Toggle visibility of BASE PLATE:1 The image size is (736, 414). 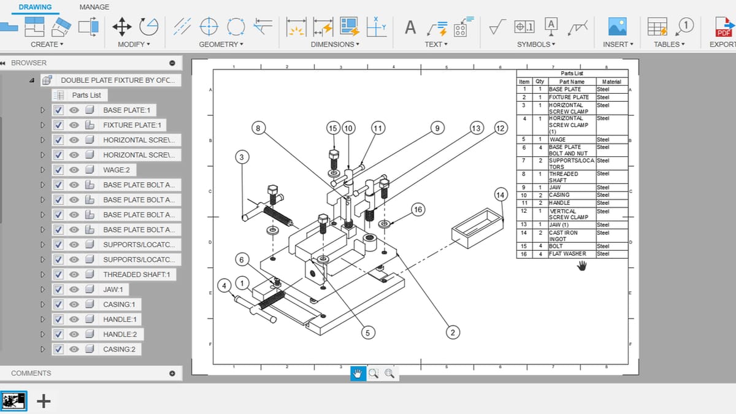(x=73, y=110)
